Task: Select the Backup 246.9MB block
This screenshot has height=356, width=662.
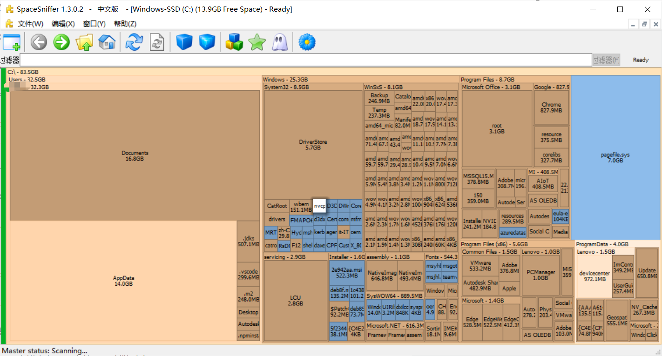Action: pos(379,98)
